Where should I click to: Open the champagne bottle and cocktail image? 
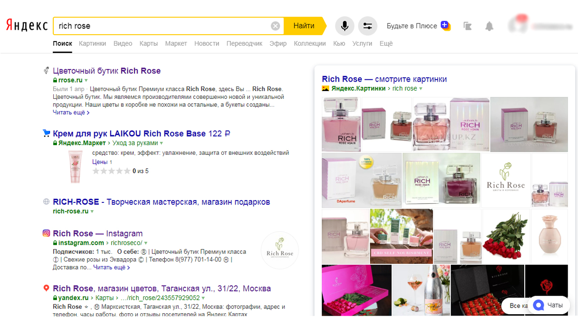click(421, 290)
